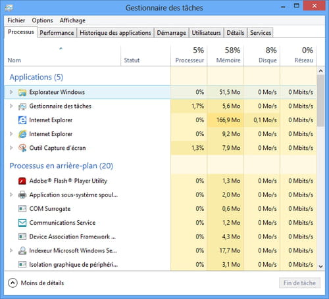
Task: Click the Fin de tâche button
Action: (x=299, y=283)
